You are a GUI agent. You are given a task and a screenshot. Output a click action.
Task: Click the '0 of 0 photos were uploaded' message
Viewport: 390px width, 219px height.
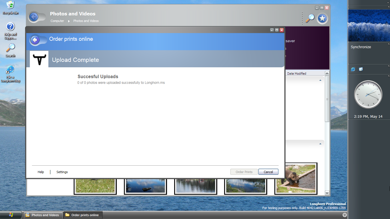(121, 83)
